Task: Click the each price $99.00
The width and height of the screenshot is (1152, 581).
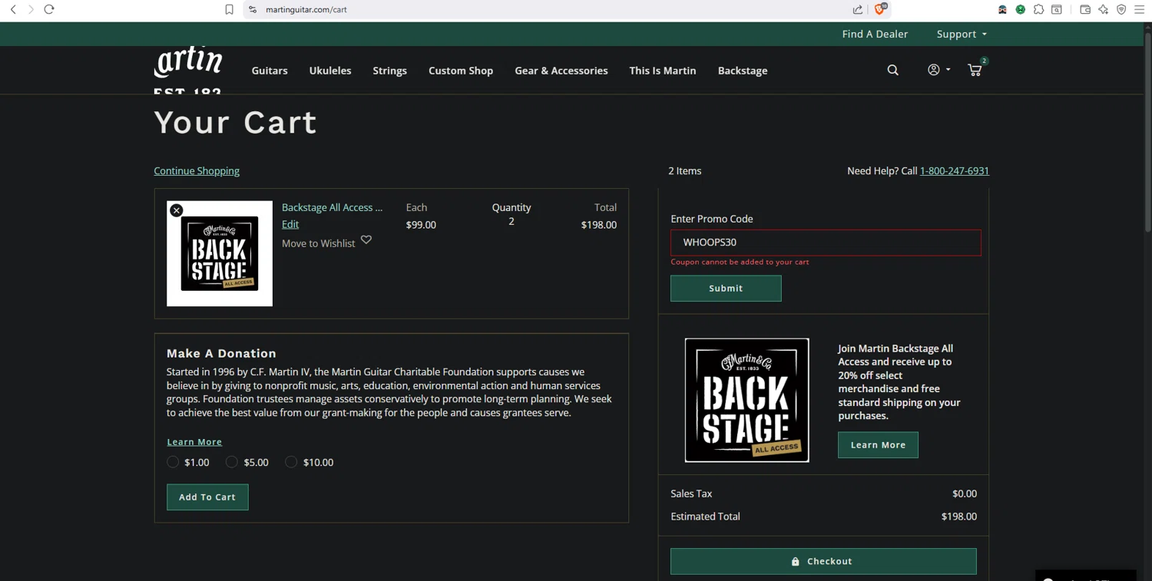Action: pos(421,225)
